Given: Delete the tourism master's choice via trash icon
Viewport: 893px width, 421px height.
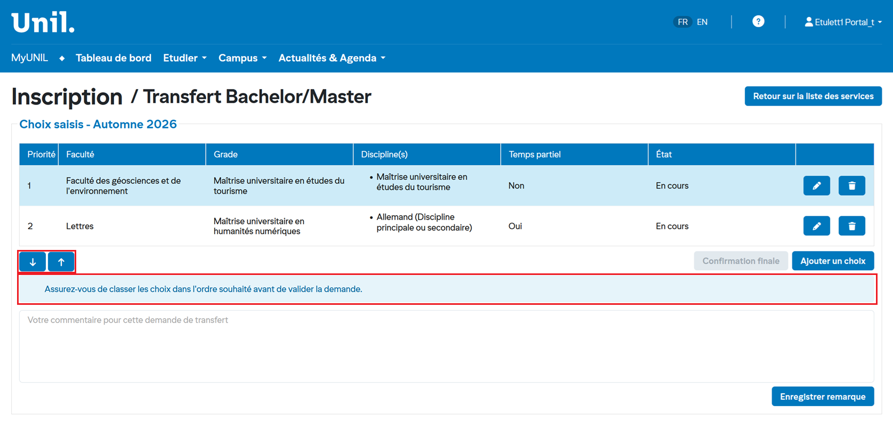Looking at the screenshot, I should [x=851, y=185].
